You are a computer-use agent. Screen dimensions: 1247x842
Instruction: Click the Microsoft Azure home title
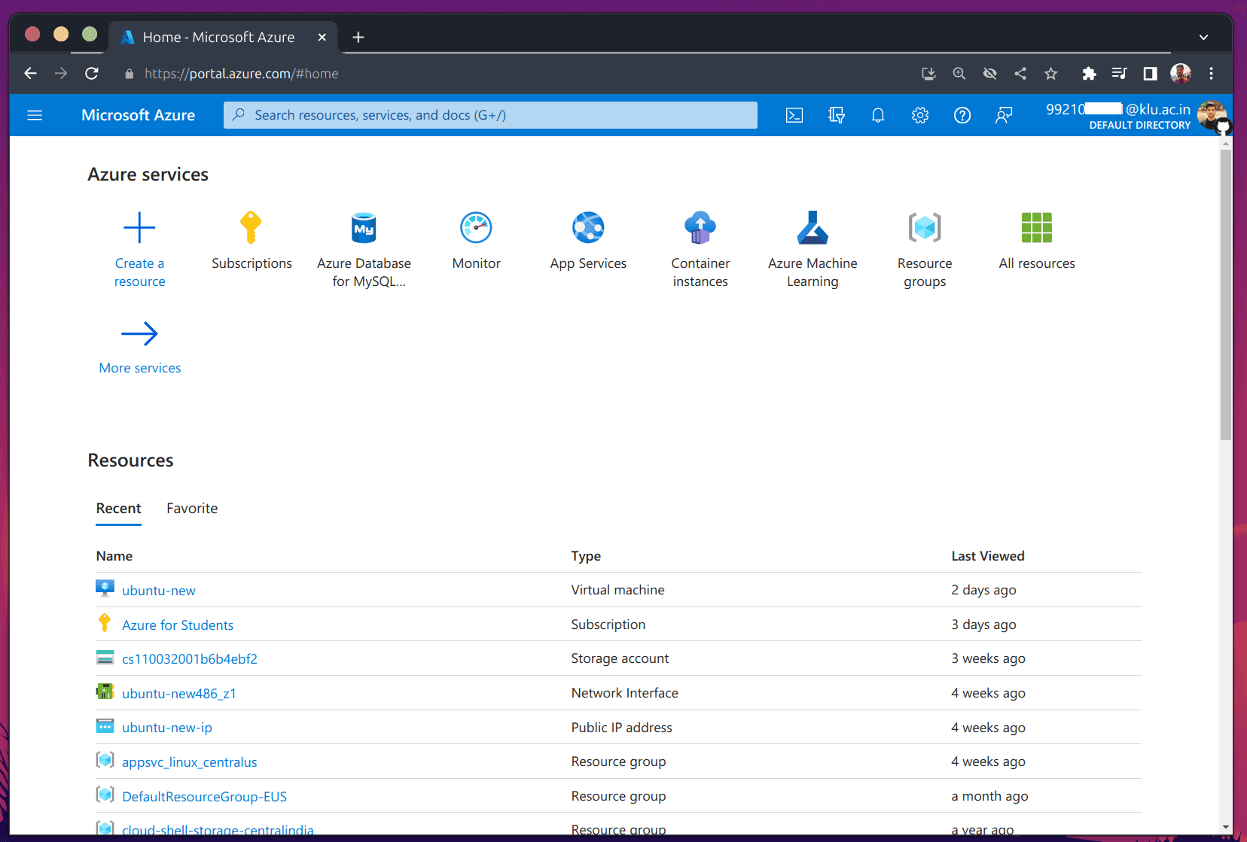pos(138,115)
